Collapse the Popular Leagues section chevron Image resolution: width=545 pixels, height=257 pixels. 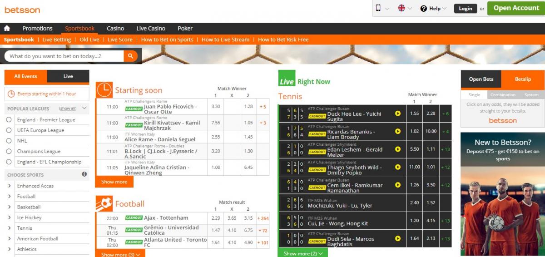tap(84, 109)
